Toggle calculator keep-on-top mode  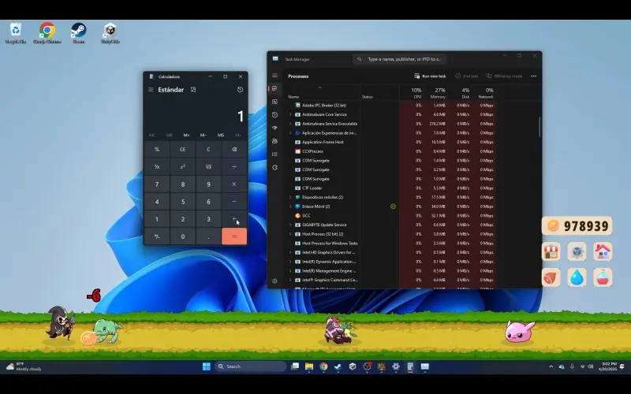(193, 90)
